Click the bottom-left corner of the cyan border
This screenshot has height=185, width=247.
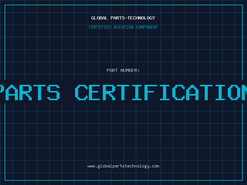point(5,180)
